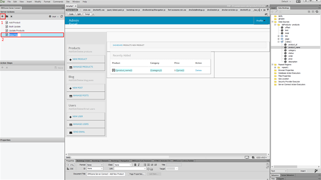Screen dimensions: 321x180
Task: Open the Site menu
Action: coord(68,1)
